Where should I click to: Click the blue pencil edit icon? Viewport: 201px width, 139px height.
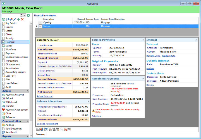15,19
